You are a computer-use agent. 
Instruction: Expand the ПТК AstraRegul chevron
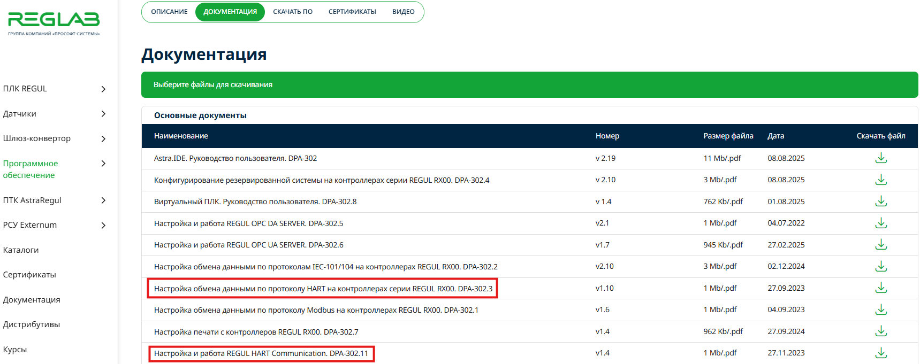[103, 200]
